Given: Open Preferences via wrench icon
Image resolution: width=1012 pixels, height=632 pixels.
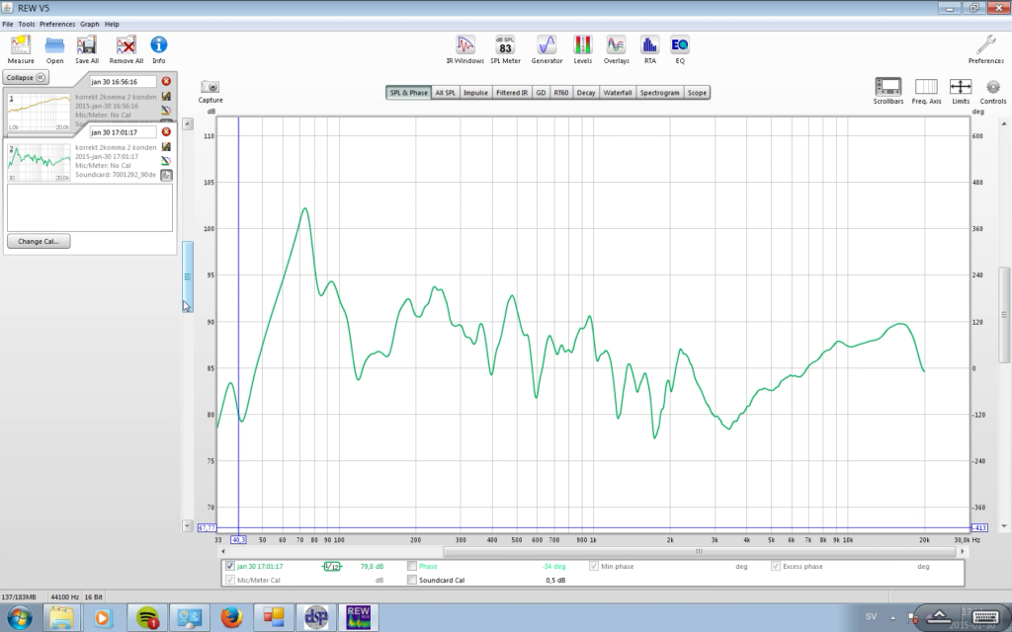Looking at the screenshot, I should pyautogui.click(x=985, y=49).
